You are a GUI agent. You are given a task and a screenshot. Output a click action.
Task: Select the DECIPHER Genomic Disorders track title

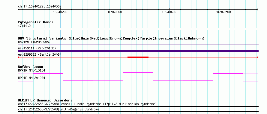point(45,101)
